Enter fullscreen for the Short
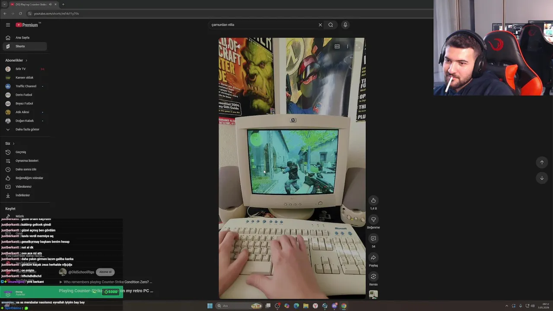Screen dimensions: 553x311 (x=358, y=47)
